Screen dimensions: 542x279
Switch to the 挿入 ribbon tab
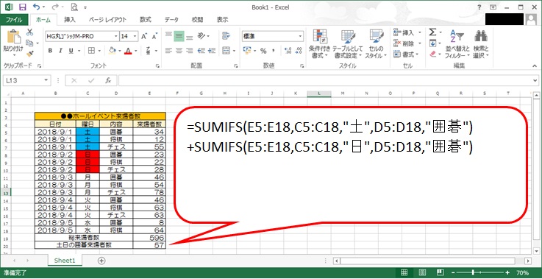click(x=69, y=20)
